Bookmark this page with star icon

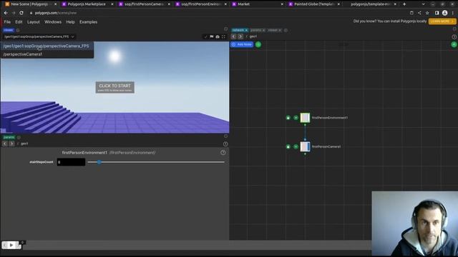coord(427,13)
